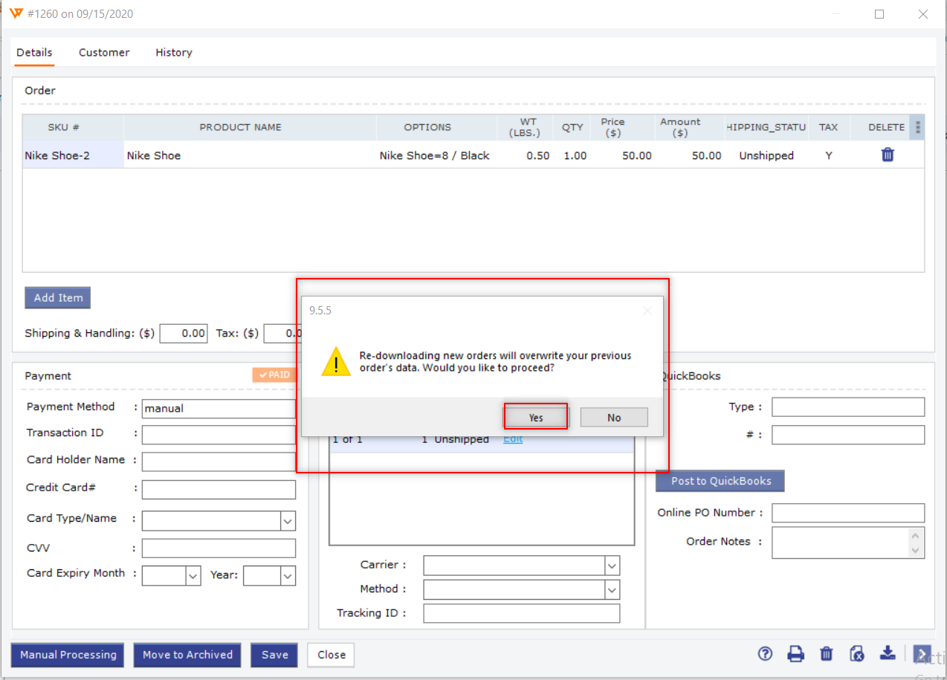
Task: Click the Card Holder Name field
Action: pos(219,462)
